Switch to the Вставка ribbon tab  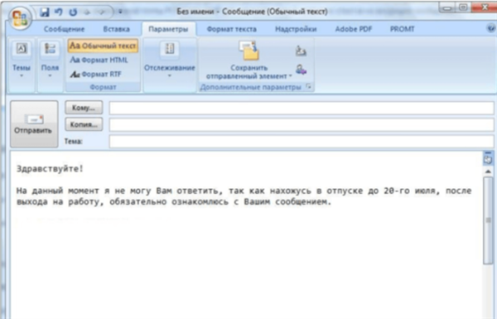point(116,29)
